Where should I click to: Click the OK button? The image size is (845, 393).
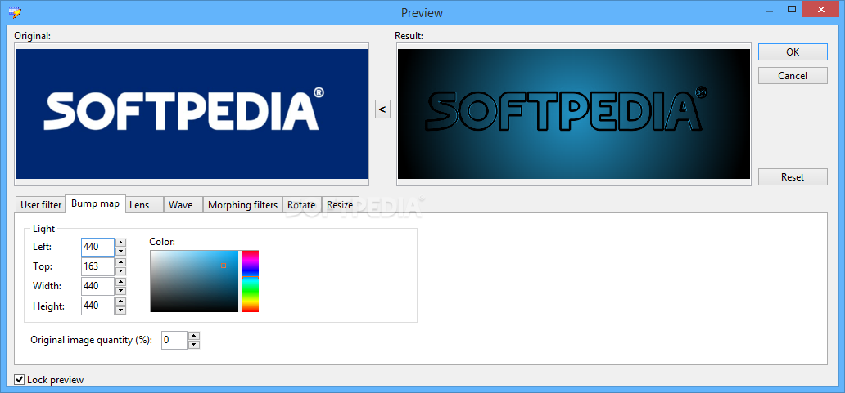[793, 52]
